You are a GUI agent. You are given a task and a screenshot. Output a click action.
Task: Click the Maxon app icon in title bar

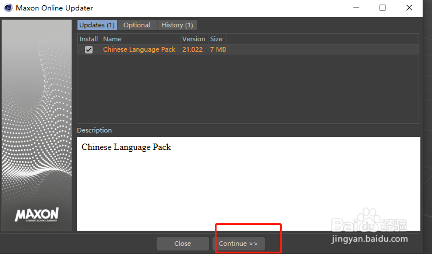[x=8, y=8]
